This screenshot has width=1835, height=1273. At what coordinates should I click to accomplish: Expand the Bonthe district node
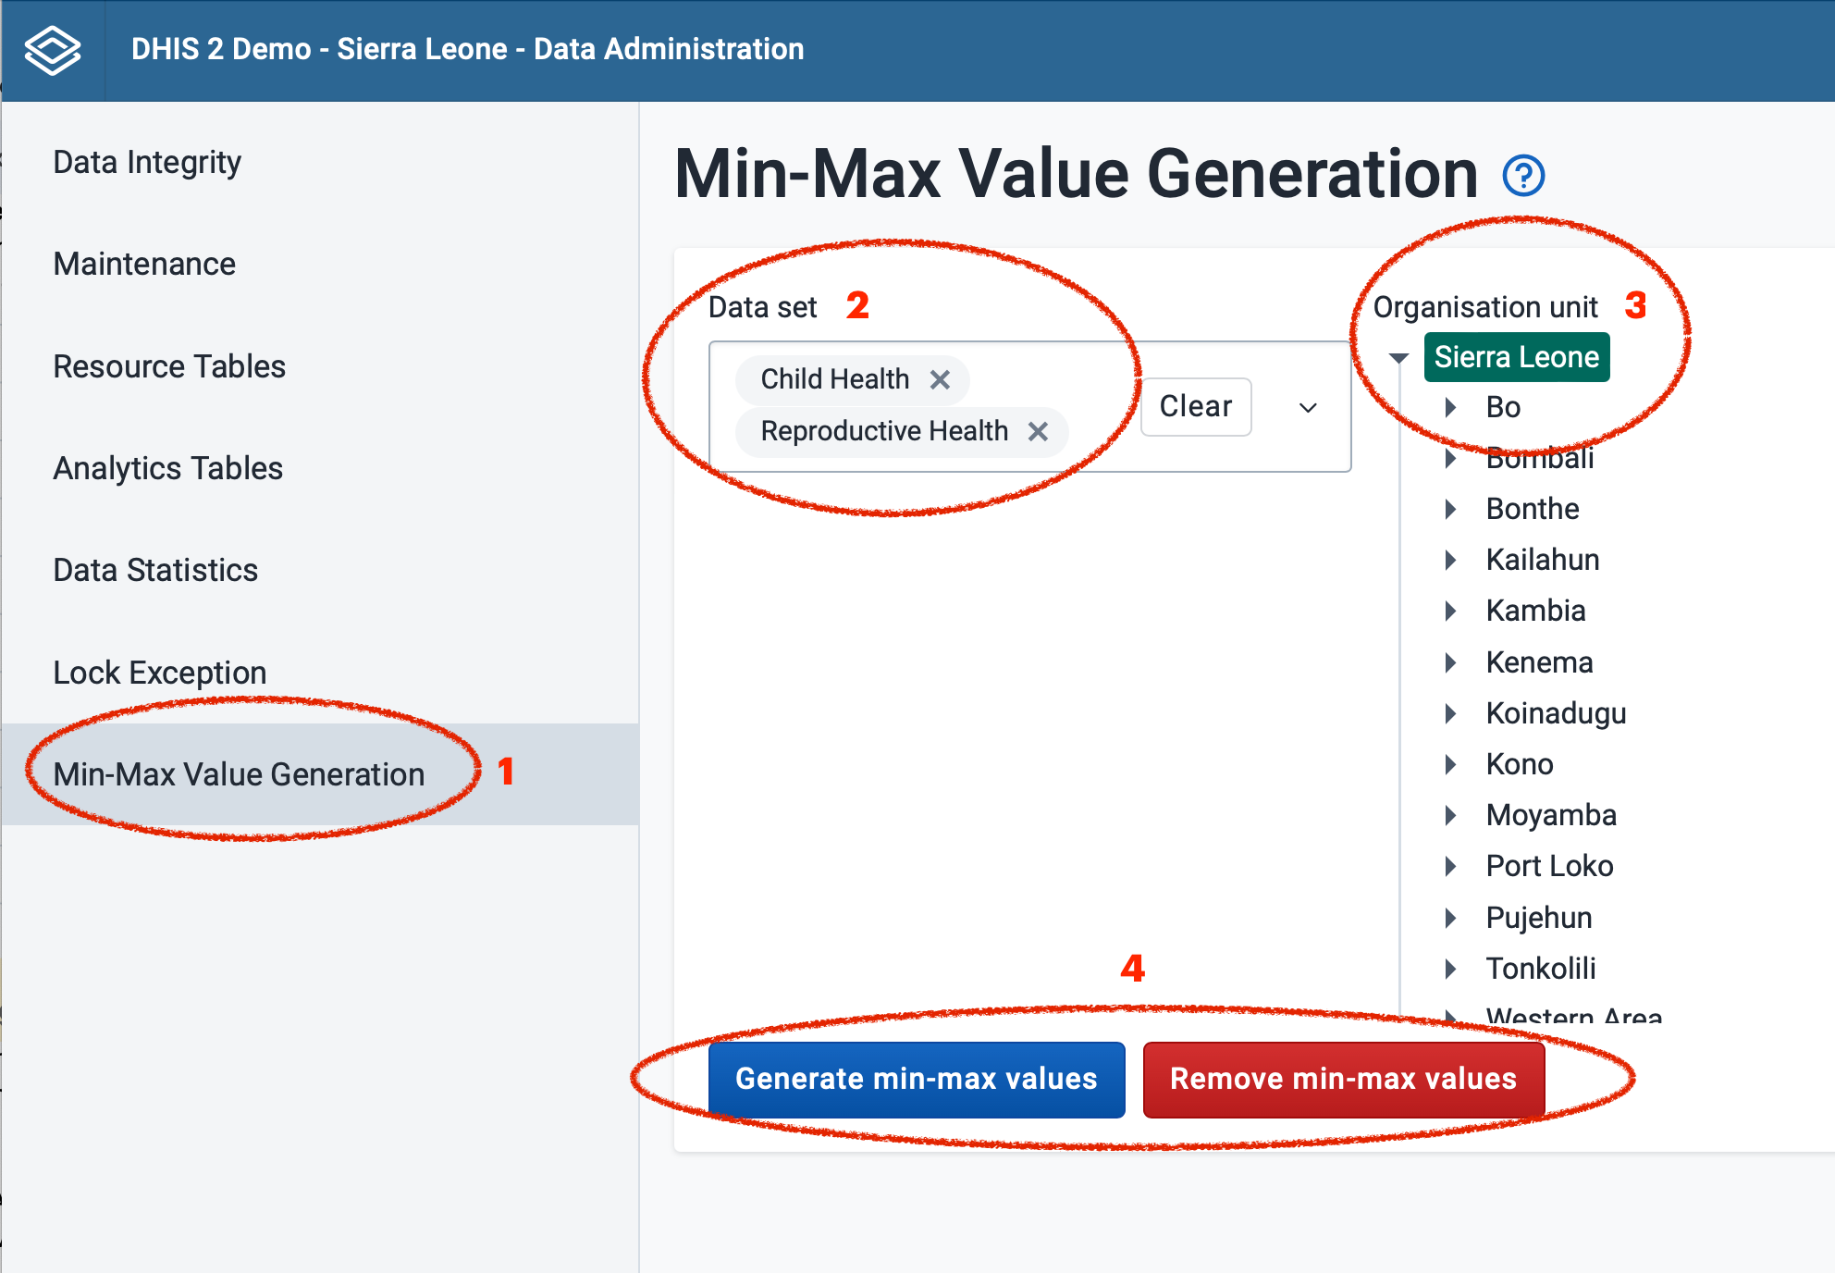click(x=1451, y=509)
